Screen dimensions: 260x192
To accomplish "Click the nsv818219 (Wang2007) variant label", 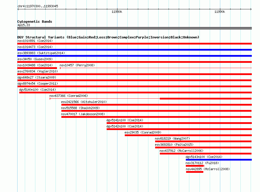I will [x=172, y=138].
